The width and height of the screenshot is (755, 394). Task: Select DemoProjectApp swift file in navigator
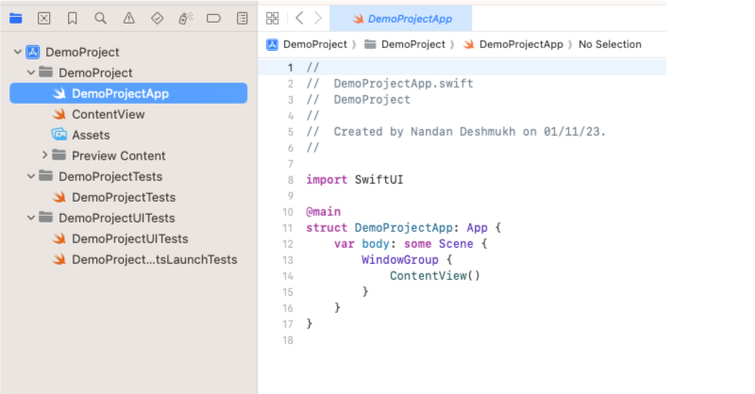coord(128,93)
